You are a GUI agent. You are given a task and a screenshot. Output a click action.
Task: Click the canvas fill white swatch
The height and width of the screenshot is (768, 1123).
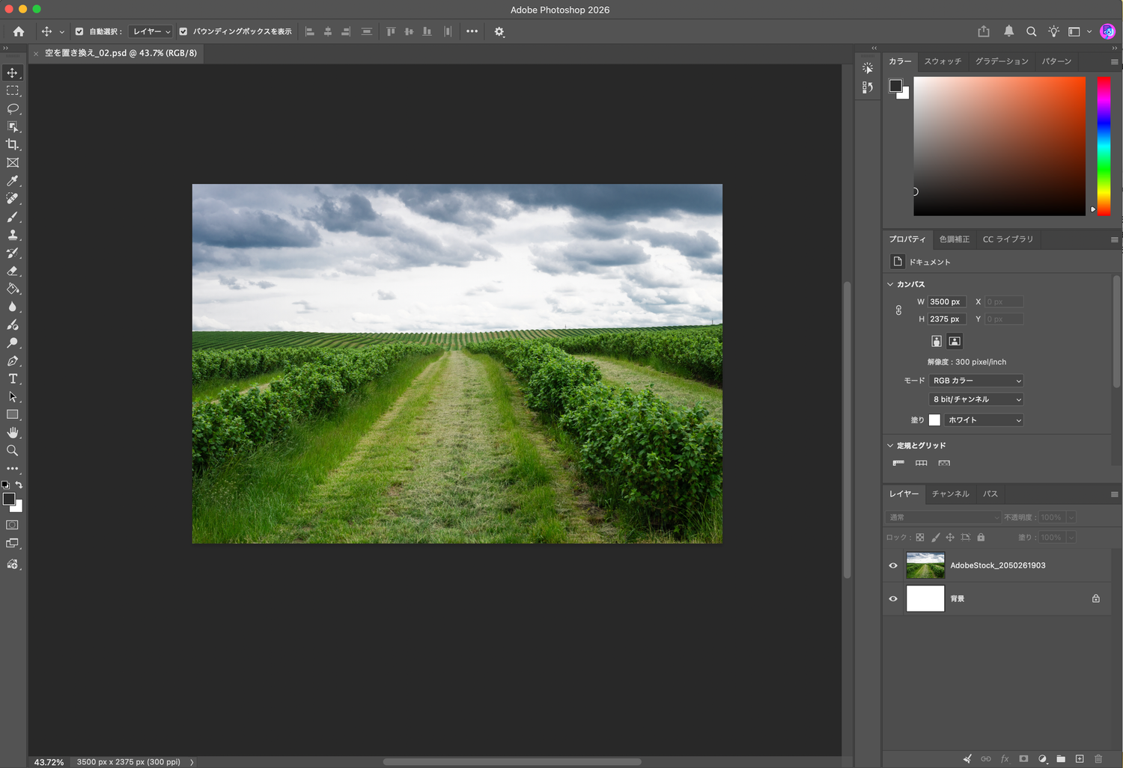(x=934, y=420)
